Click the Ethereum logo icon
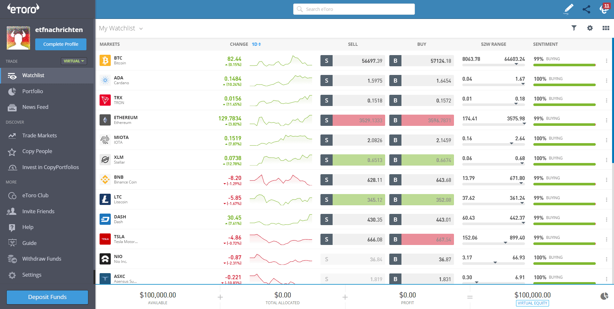The width and height of the screenshot is (614, 309). tap(105, 120)
